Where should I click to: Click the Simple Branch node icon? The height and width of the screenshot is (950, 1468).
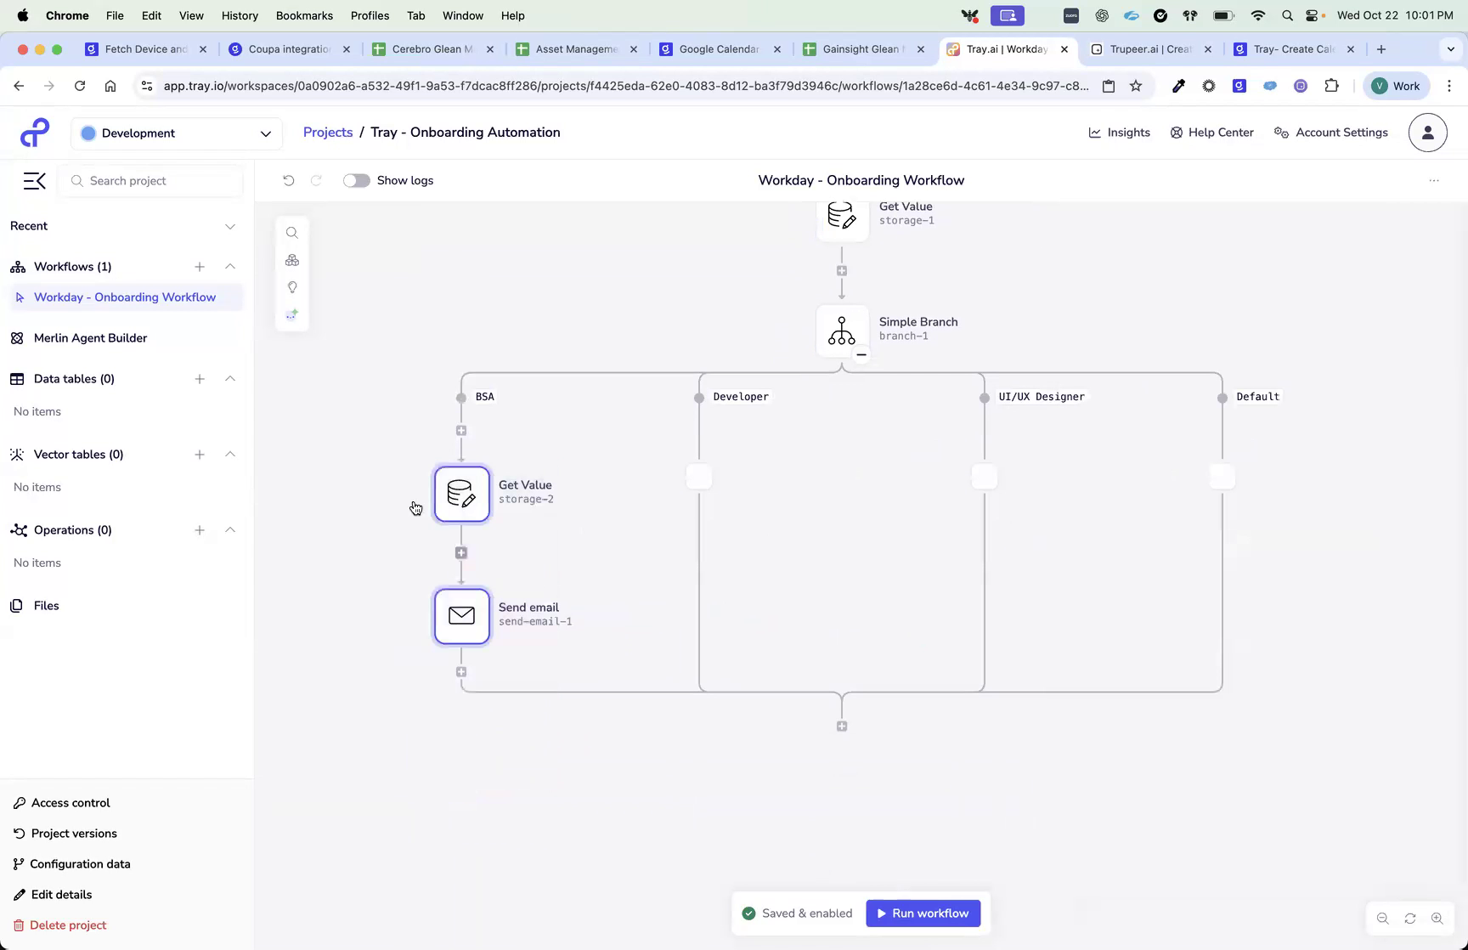tap(841, 331)
